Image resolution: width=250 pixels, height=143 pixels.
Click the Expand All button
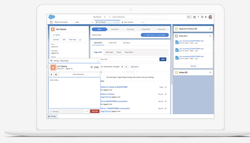tap(134, 67)
